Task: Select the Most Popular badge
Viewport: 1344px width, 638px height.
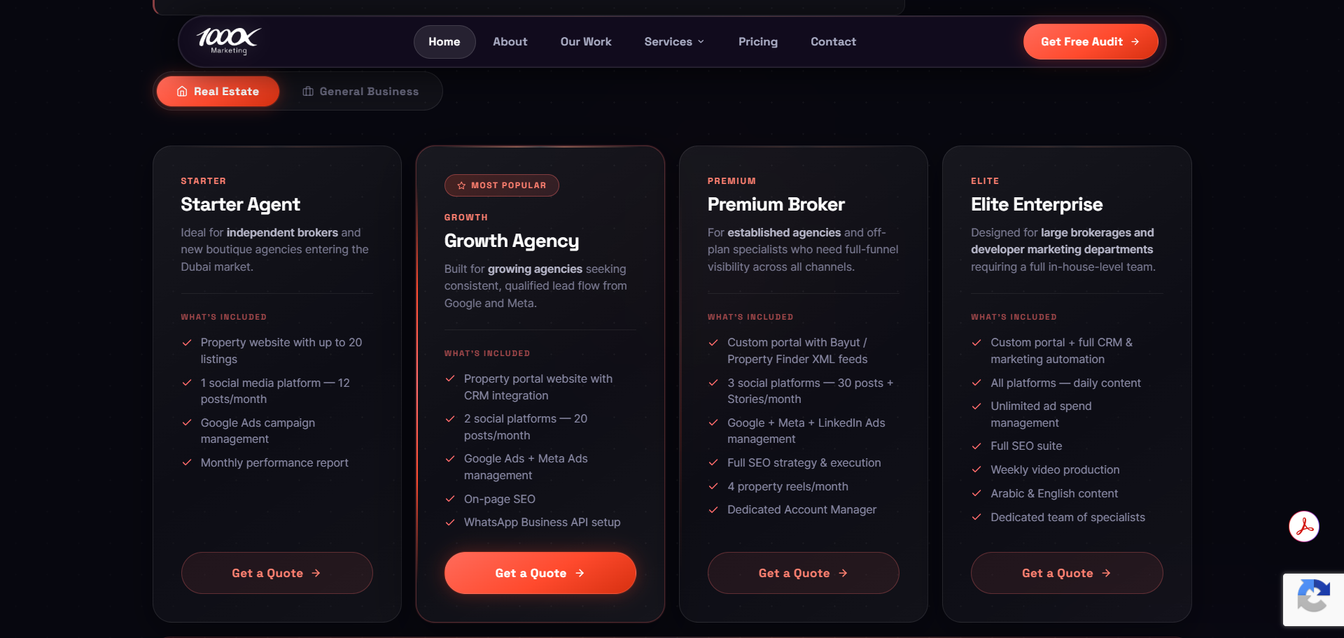Action: point(501,185)
